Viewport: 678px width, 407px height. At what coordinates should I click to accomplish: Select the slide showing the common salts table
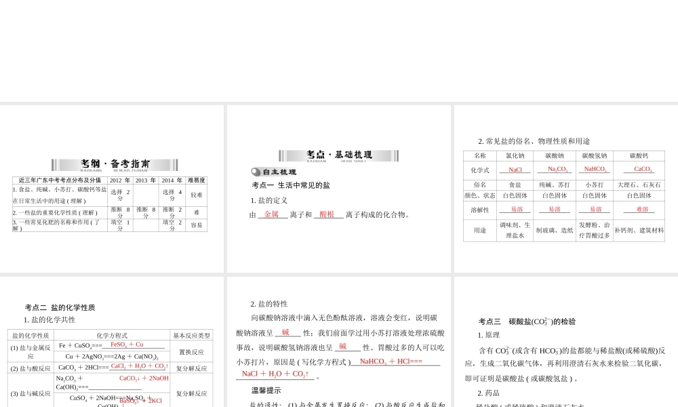click(x=566, y=189)
